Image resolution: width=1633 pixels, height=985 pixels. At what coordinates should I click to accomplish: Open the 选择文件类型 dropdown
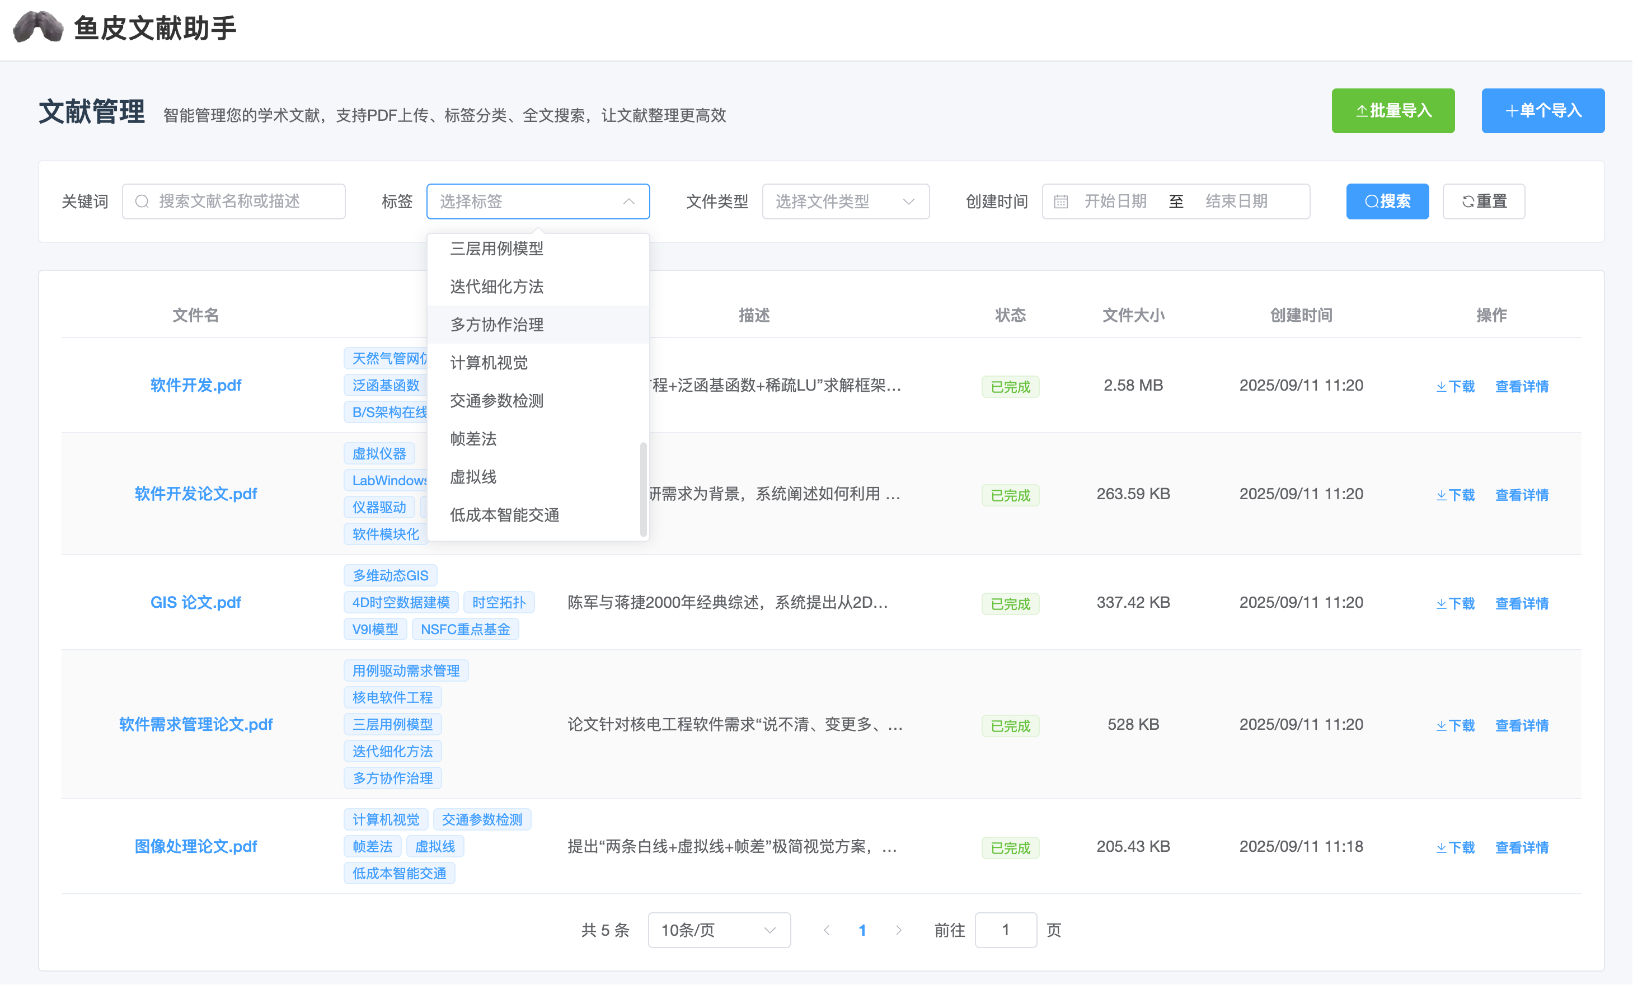[x=845, y=201]
